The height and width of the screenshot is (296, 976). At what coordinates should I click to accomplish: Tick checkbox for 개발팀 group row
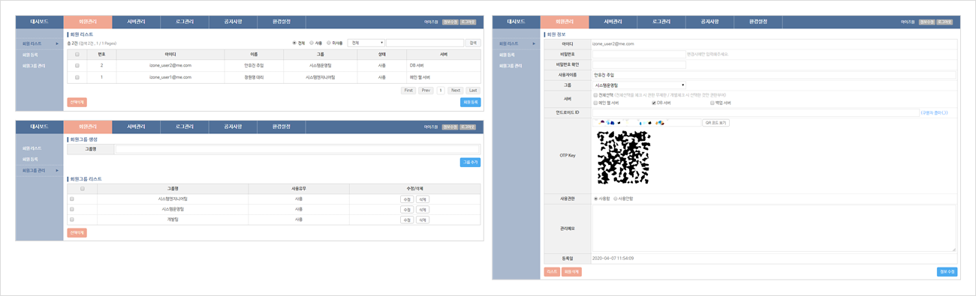click(72, 220)
